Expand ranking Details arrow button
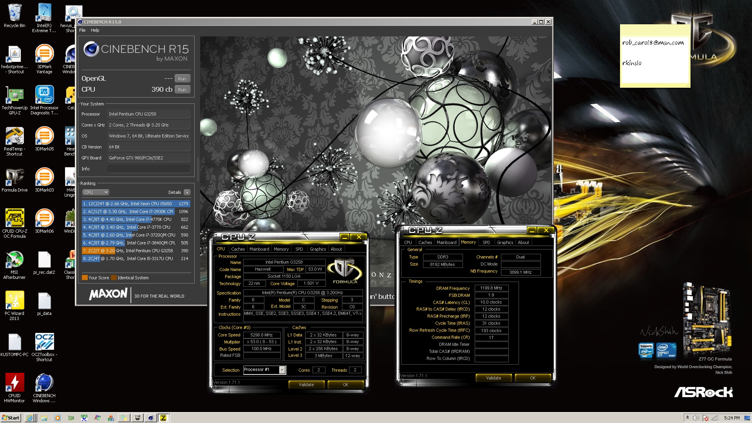This screenshot has height=423, width=752. [x=187, y=192]
